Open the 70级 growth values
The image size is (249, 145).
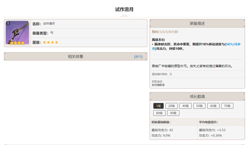[227, 106]
